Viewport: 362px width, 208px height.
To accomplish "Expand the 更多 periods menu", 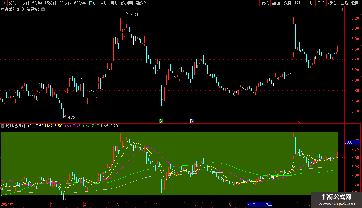I will 141,3.
